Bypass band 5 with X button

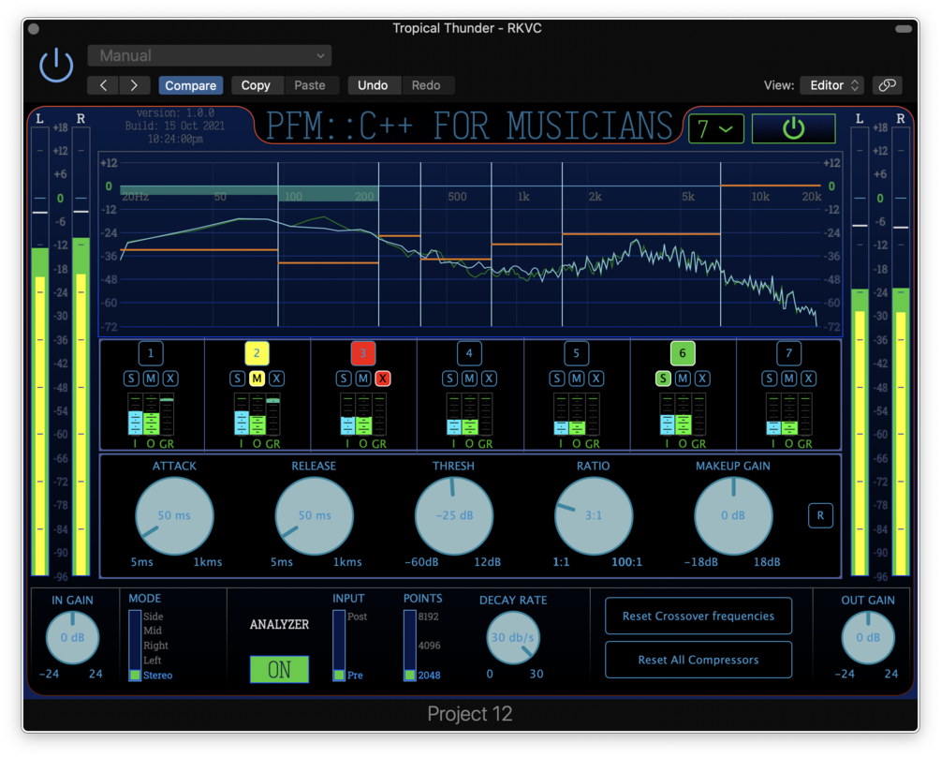(x=595, y=379)
